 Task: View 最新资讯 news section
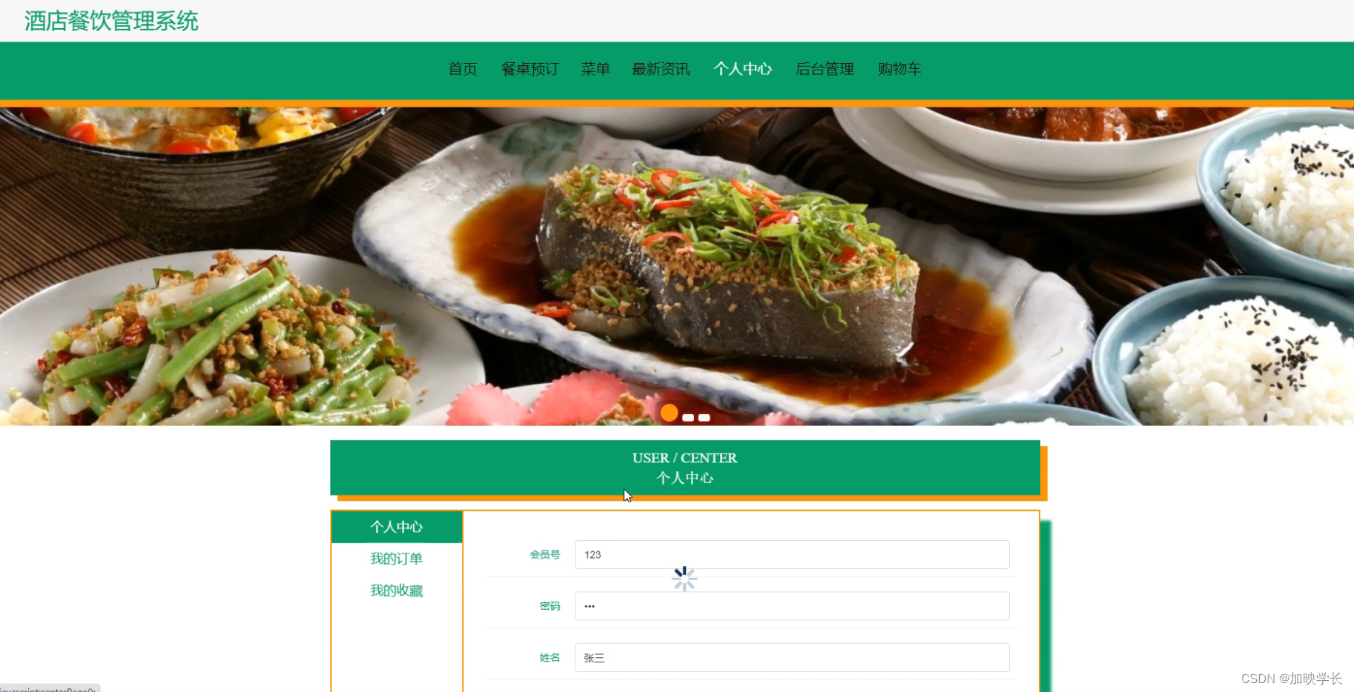661,69
